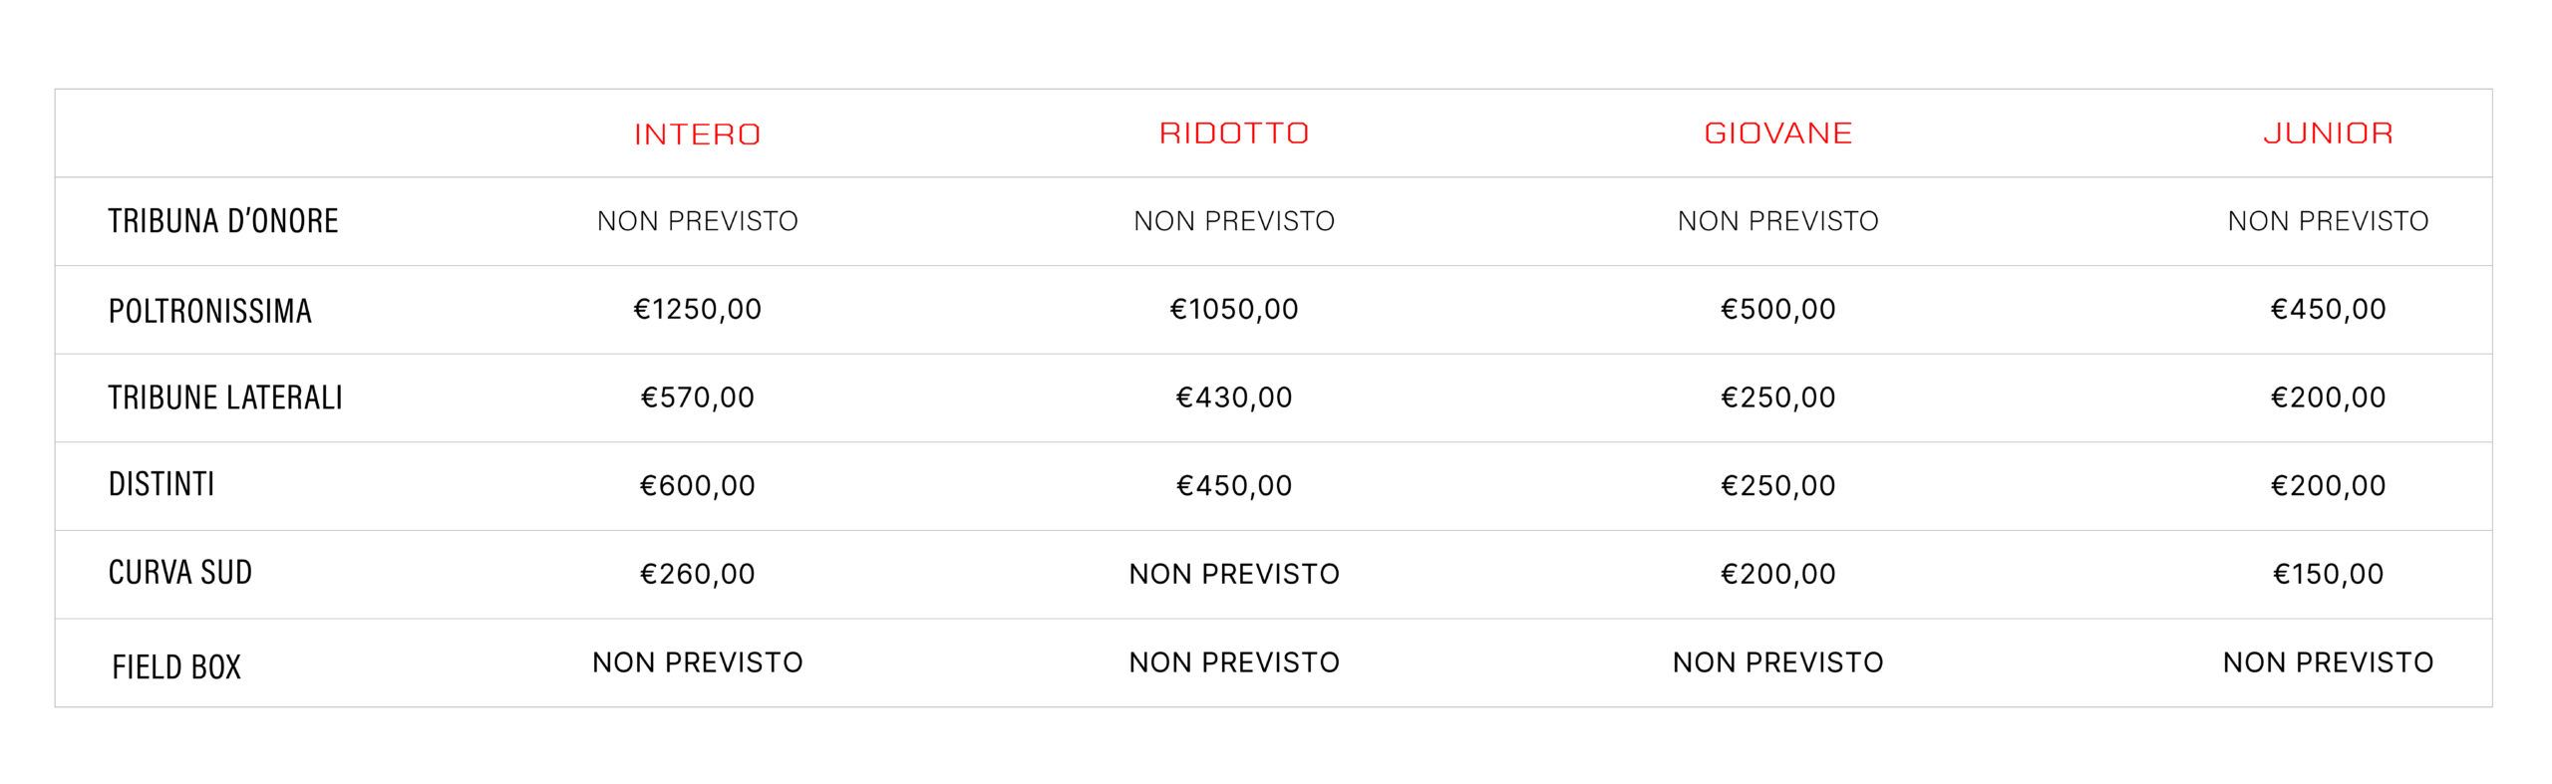This screenshot has width=2552, height=784.
Task: Click Tribune Laterali Intero price €570,00
Action: (697, 397)
